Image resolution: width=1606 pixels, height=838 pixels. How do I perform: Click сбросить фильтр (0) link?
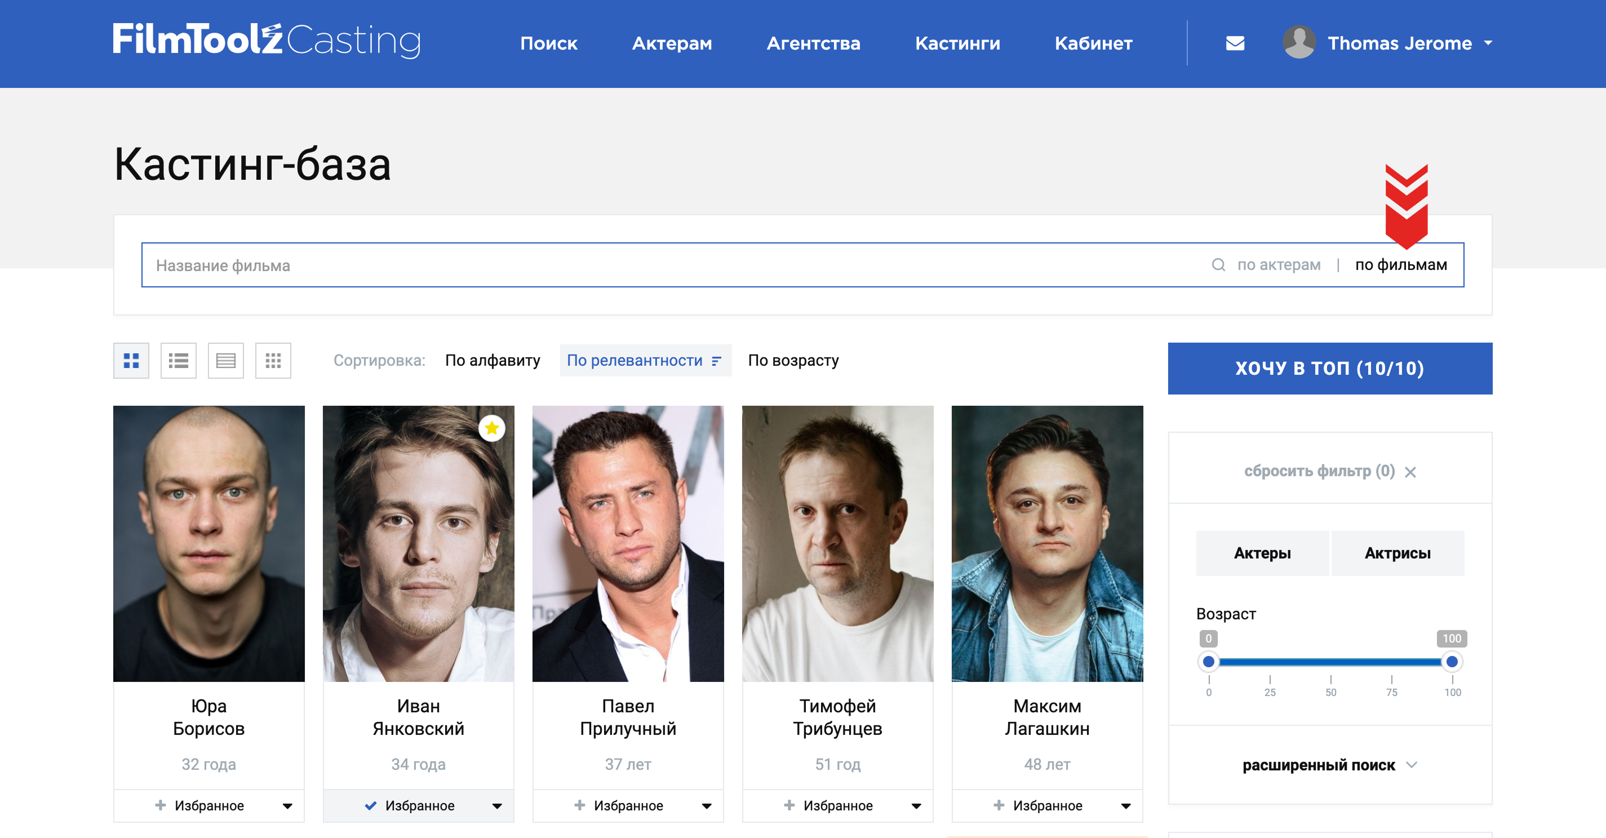coord(1319,471)
